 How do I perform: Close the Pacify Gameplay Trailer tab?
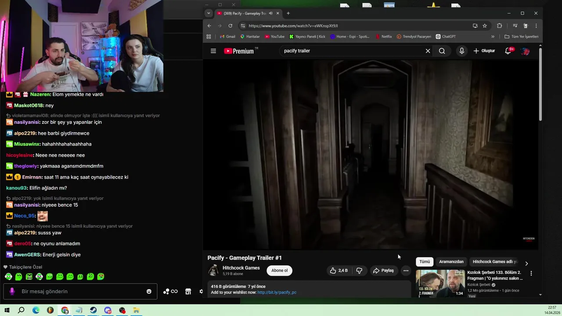(277, 13)
